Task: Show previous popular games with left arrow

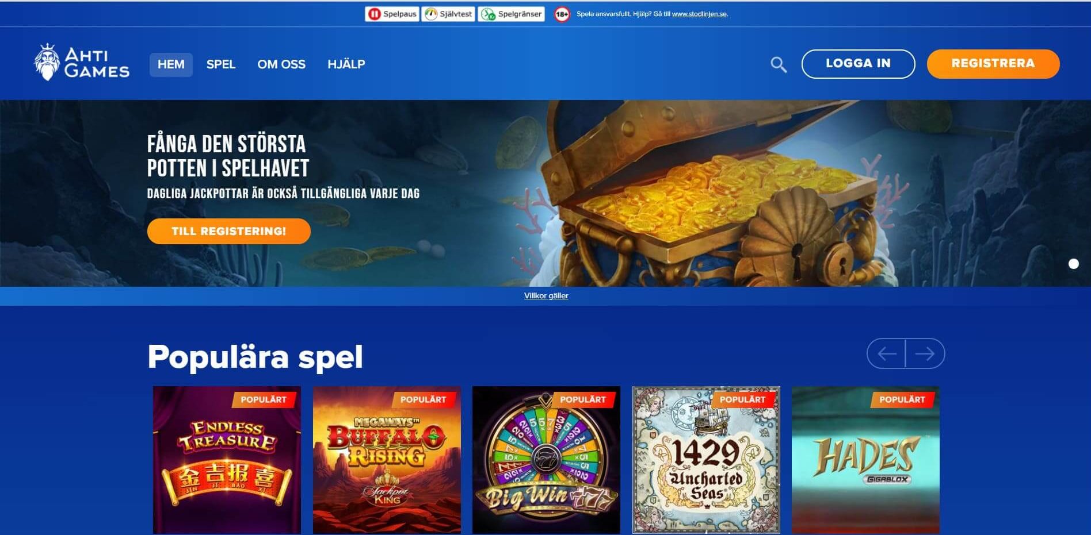Action: 886,353
